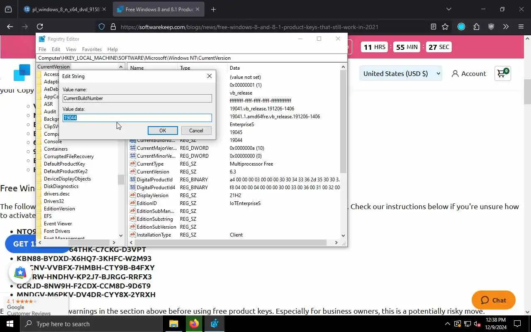Open Firefox from the taskbar
531x332 pixels.
194,324
